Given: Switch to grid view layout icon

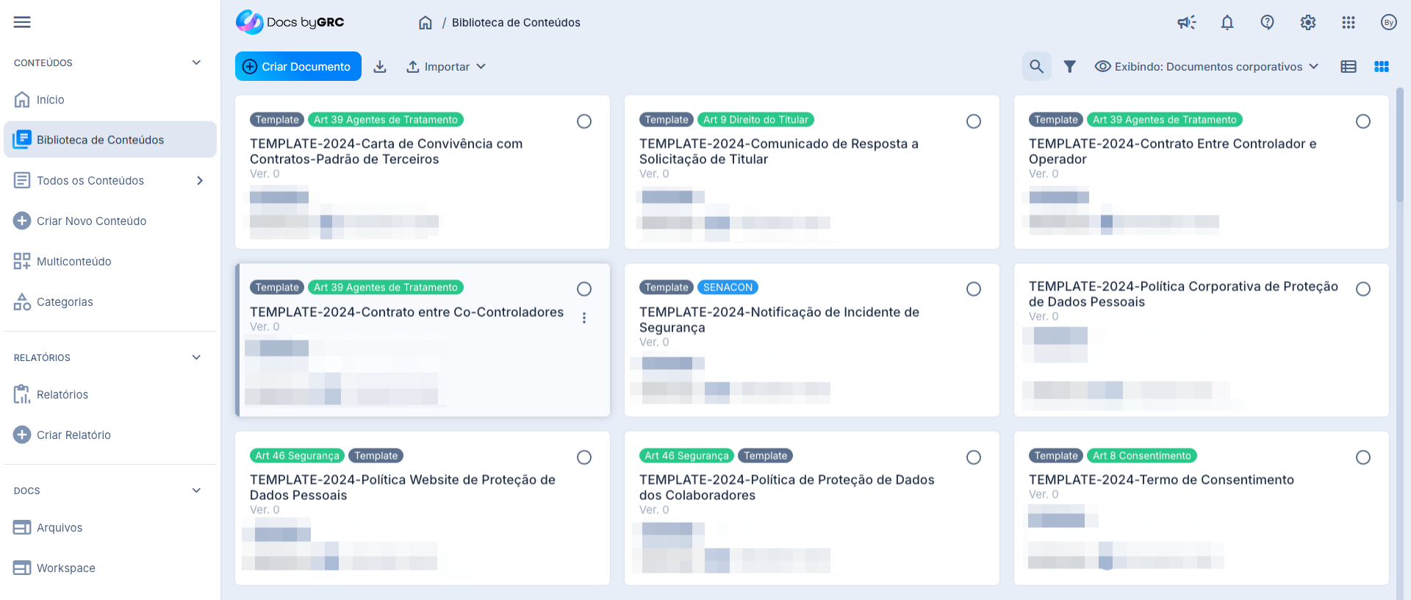Looking at the screenshot, I should [1382, 67].
